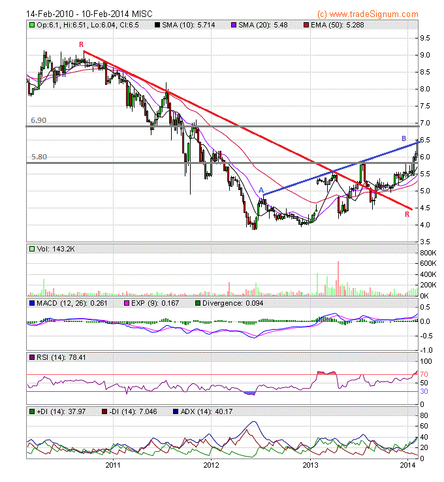
Task: Click the tallest red volume spike in 2013
Action: point(338,278)
